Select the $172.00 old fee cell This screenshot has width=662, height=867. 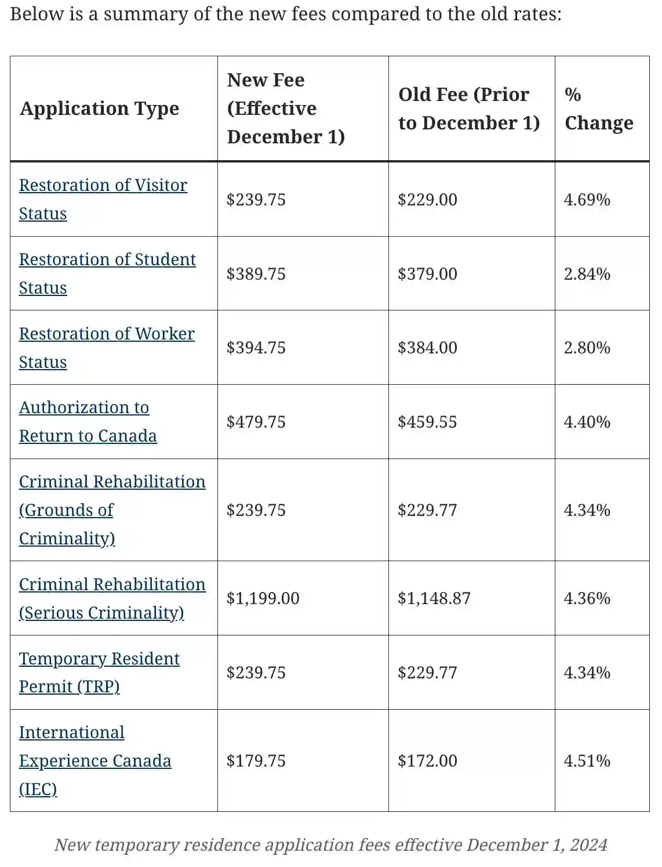(427, 761)
